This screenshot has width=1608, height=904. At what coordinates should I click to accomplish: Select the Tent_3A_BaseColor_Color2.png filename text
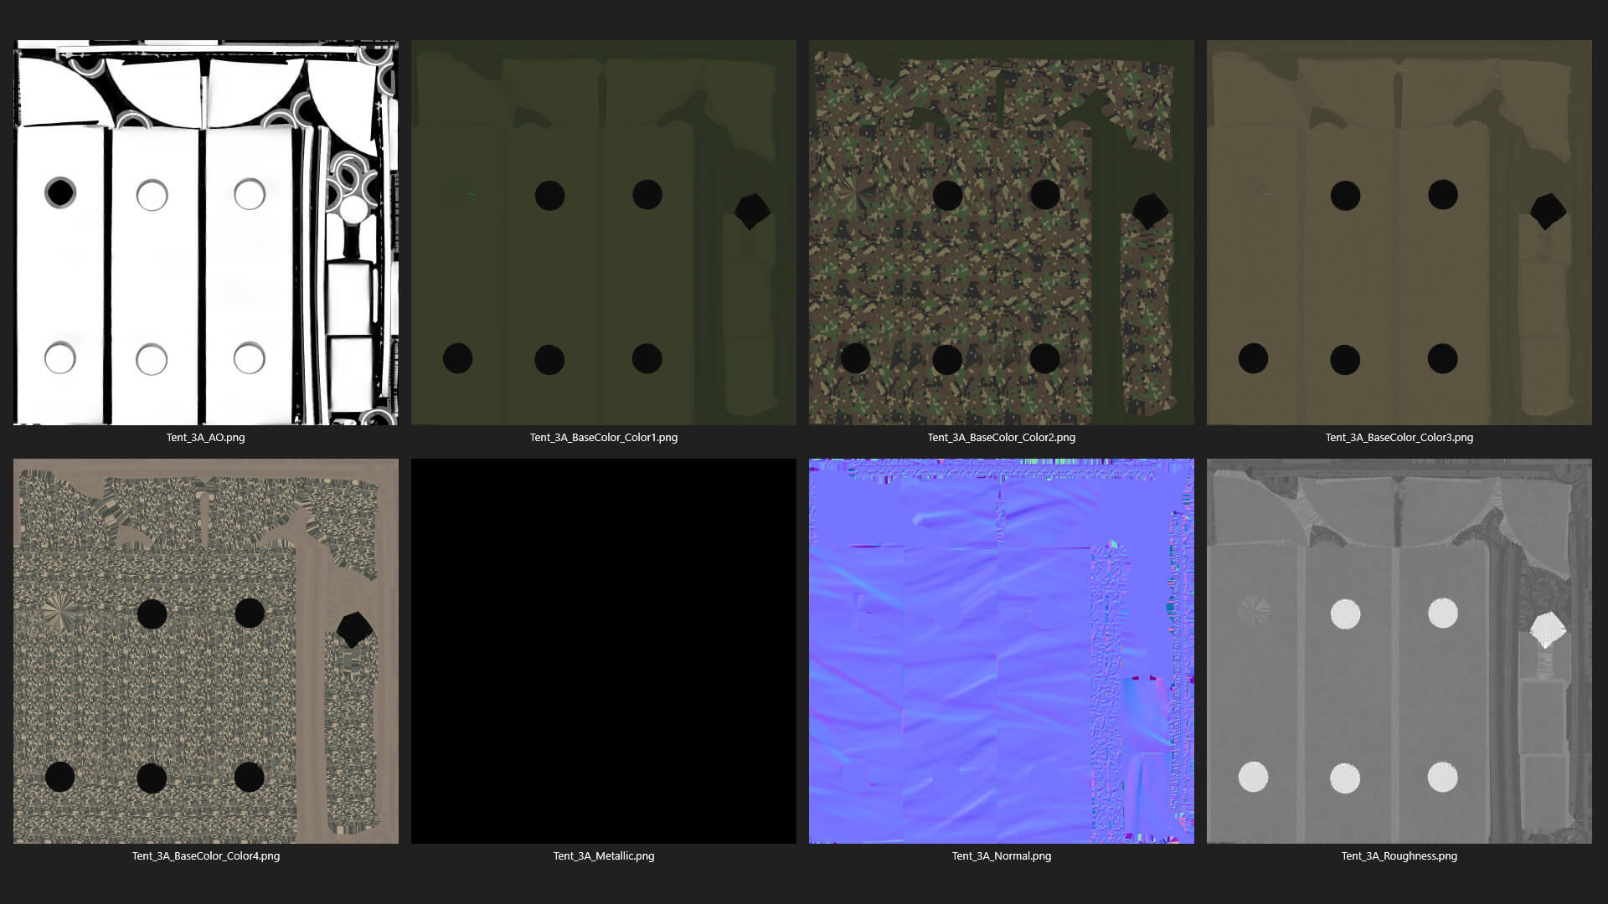click(1001, 437)
